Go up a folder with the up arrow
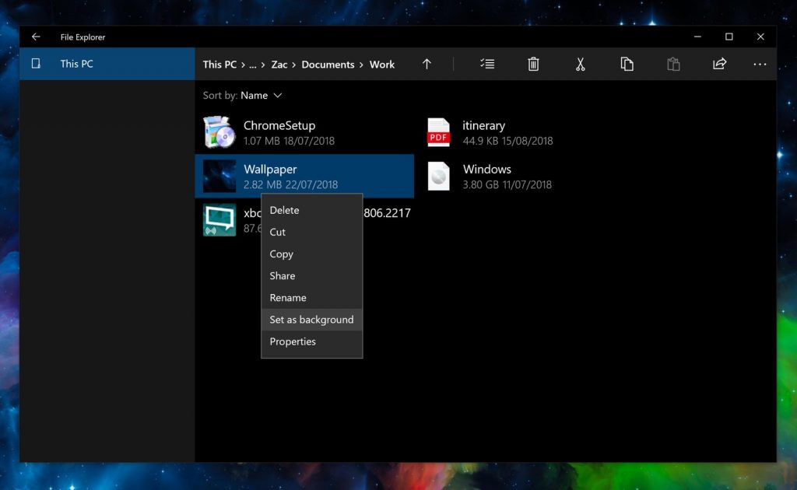 pyautogui.click(x=427, y=64)
